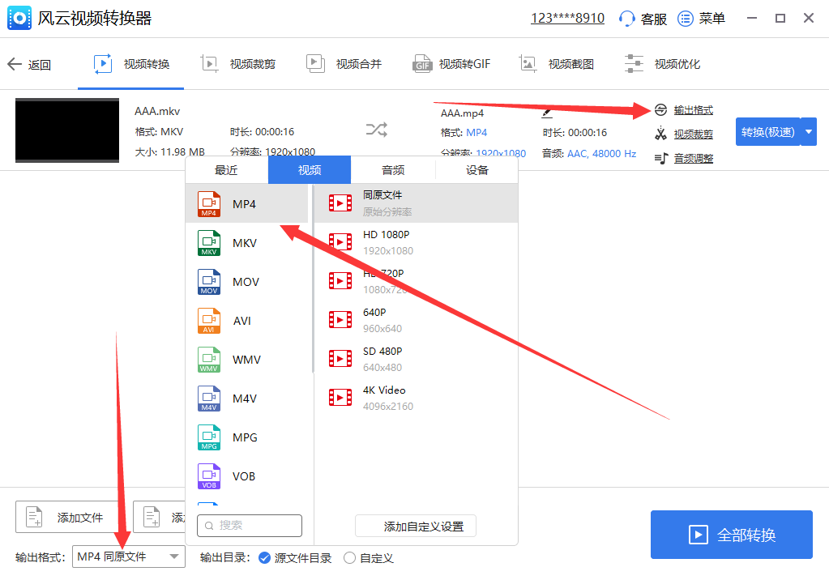
Task: Select the 自定义 output directory radio
Action: click(349, 558)
